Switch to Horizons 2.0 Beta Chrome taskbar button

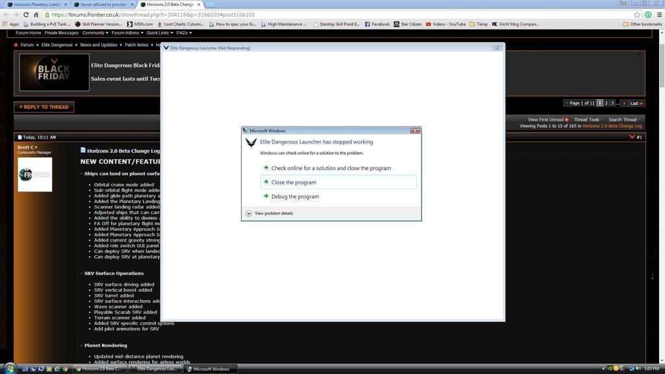101,369
